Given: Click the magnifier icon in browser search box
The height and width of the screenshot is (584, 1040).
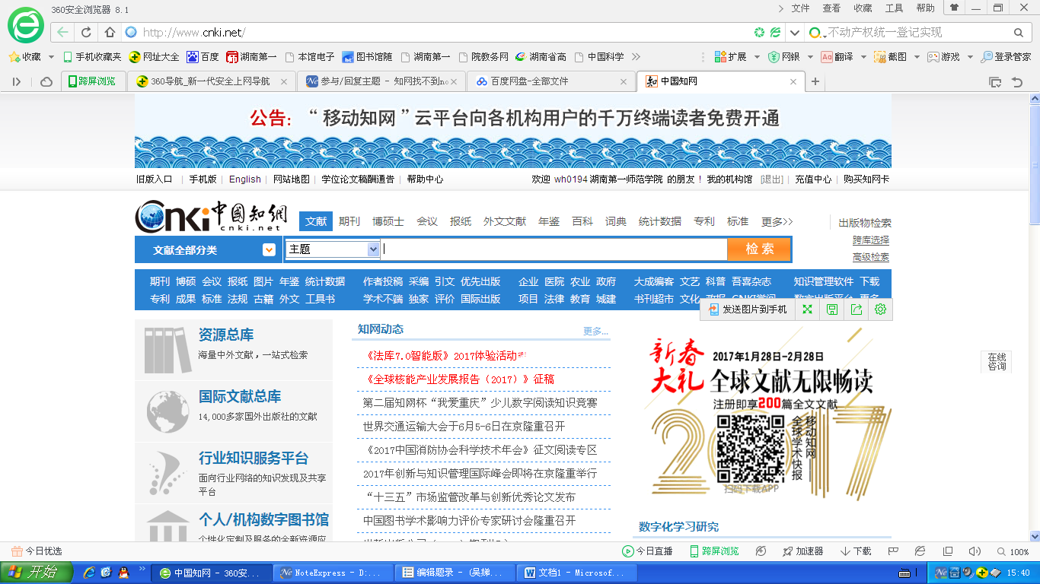Looking at the screenshot, I should coord(1019,33).
